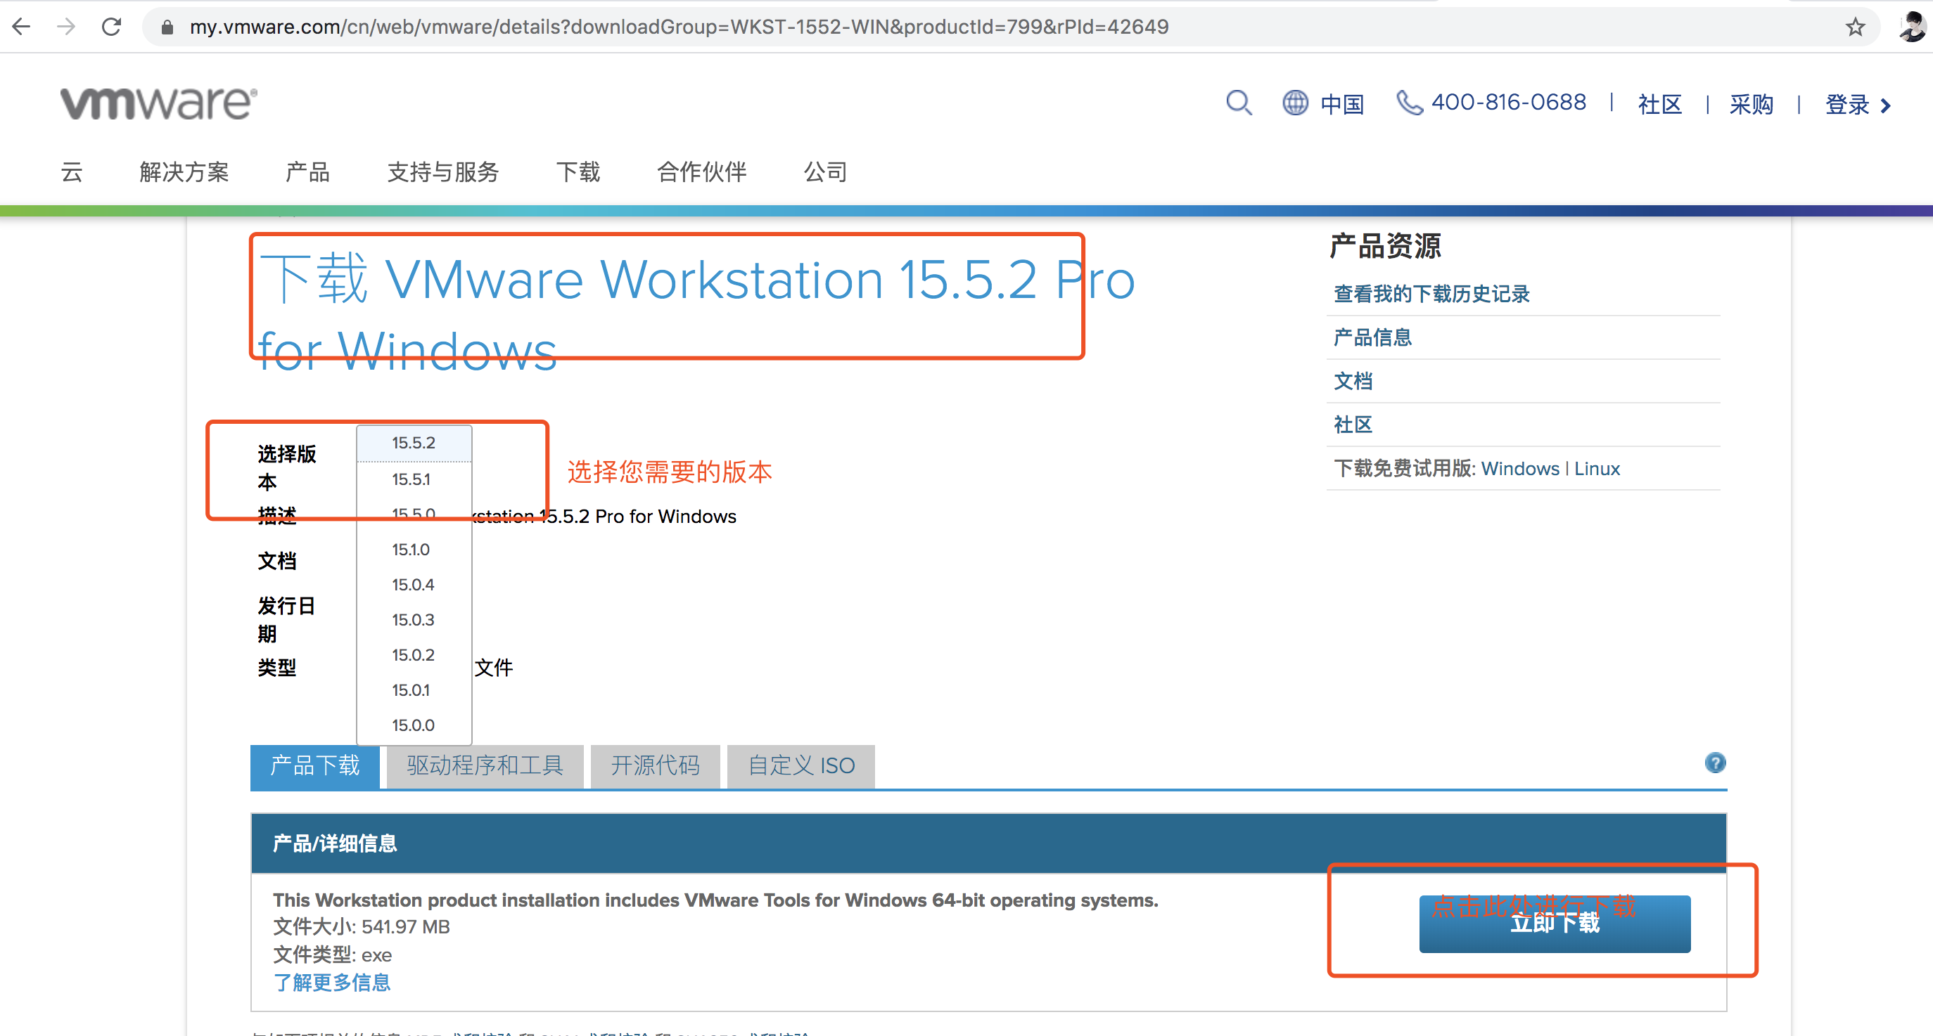Click the browser forward arrow

tap(67, 27)
